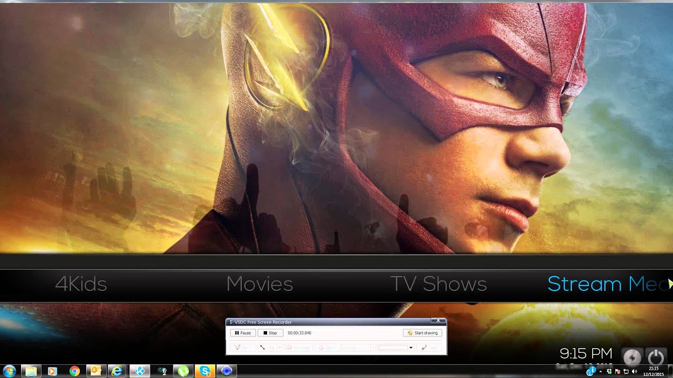Screen dimensions: 673x378
Task: Expand the line tool dropdown arrow
Action: click(x=280, y=348)
